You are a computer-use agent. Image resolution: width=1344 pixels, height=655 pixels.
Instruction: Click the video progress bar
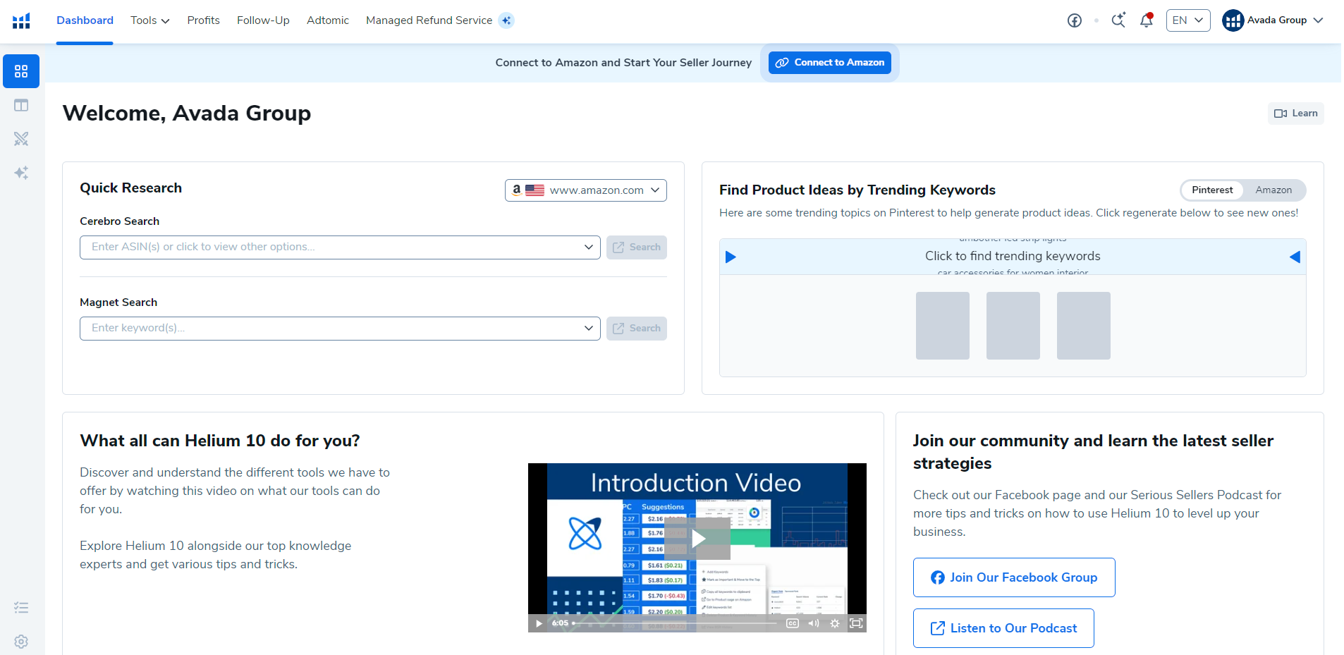pyautogui.click(x=674, y=623)
